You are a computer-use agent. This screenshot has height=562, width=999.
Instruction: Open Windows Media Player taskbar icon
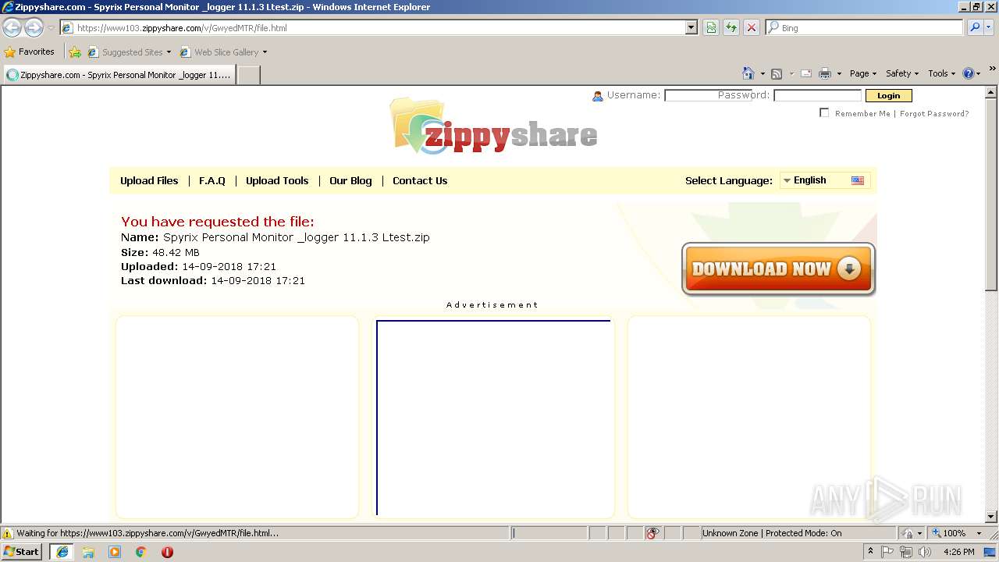pos(115,552)
